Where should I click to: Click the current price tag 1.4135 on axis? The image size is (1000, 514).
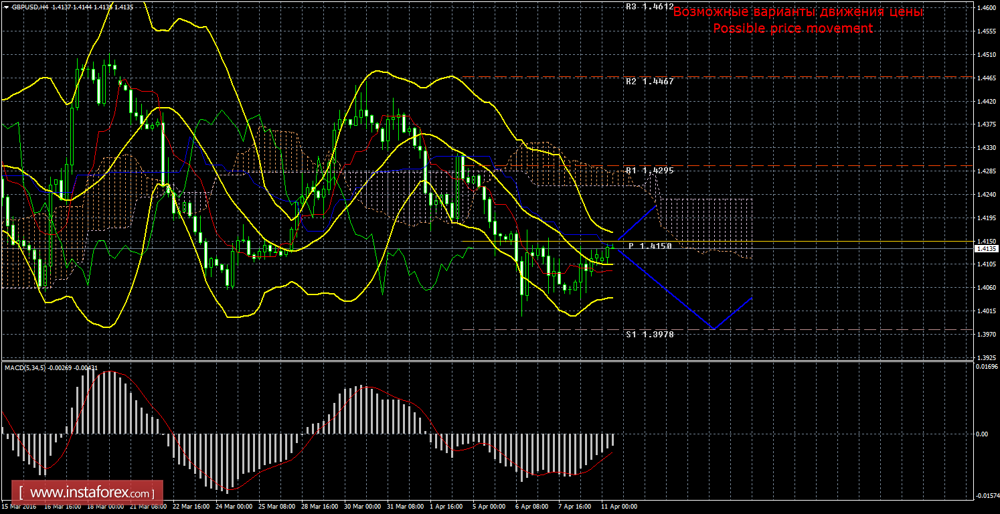pyautogui.click(x=987, y=248)
